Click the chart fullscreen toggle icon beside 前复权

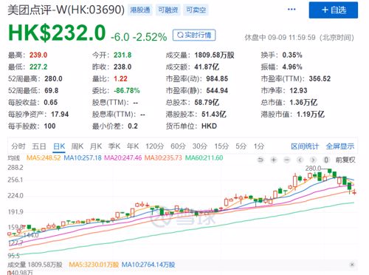(326, 160)
